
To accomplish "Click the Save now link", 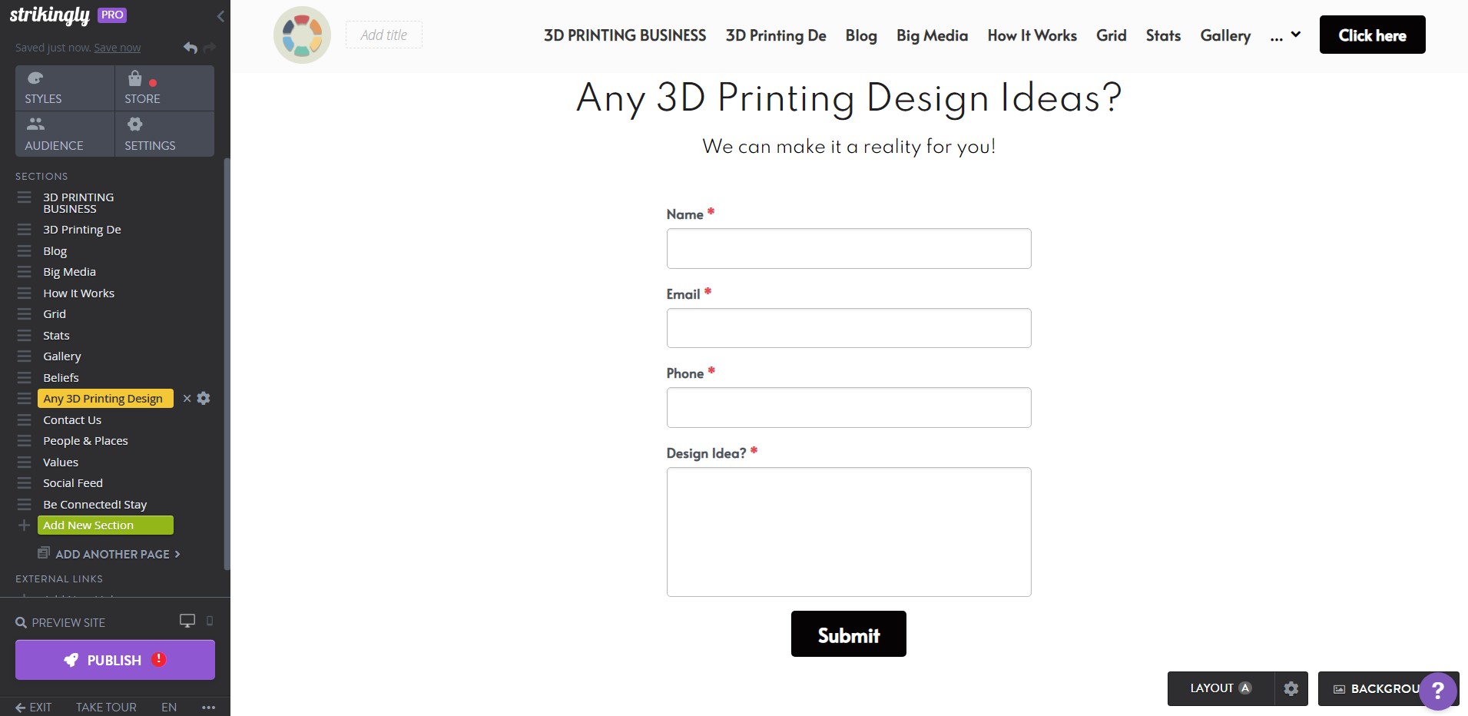I will tap(117, 47).
